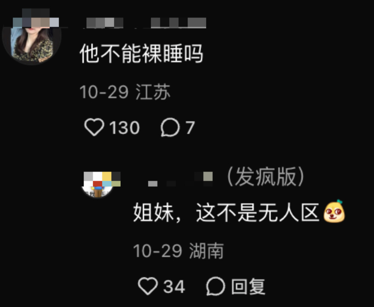The height and width of the screenshot is (307, 374).
Task: Like the comment with 130 likes
Action: 94,127
